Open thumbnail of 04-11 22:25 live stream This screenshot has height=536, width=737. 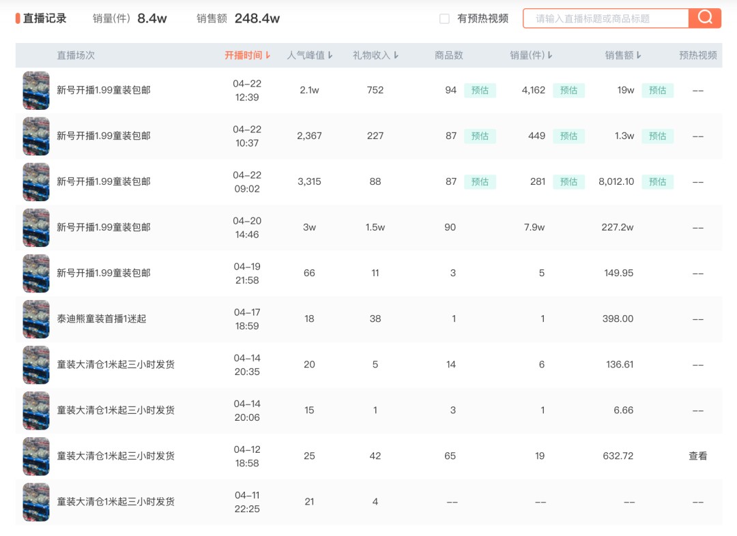(36, 502)
